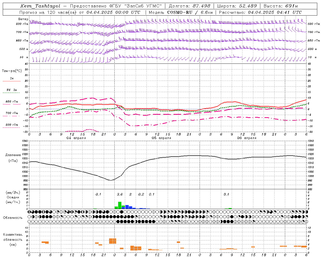321x257 pixels.
Task: Select the "Долгота: 87.498" header value
Action: tap(190, 6)
